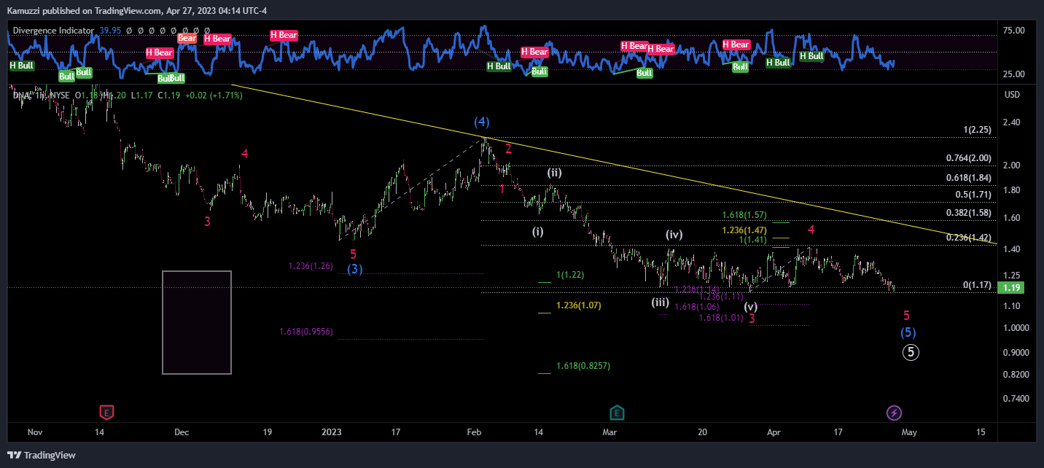Click the green 1(1.22) extension label
1044x468 pixels.
click(x=570, y=275)
